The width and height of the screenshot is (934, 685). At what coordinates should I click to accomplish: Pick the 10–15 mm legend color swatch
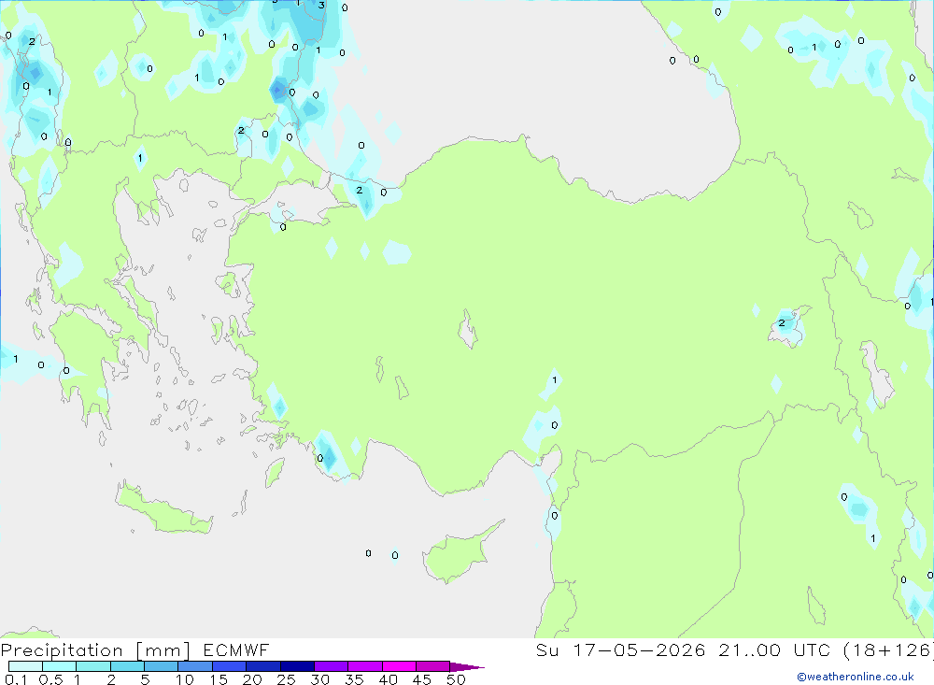pyautogui.click(x=195, y=666)
